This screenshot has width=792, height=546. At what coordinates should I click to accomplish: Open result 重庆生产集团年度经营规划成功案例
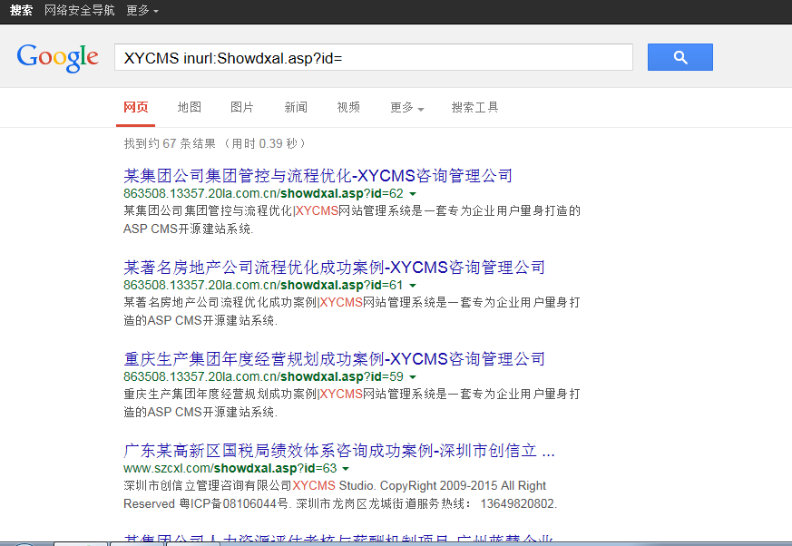tap(335, 358)
